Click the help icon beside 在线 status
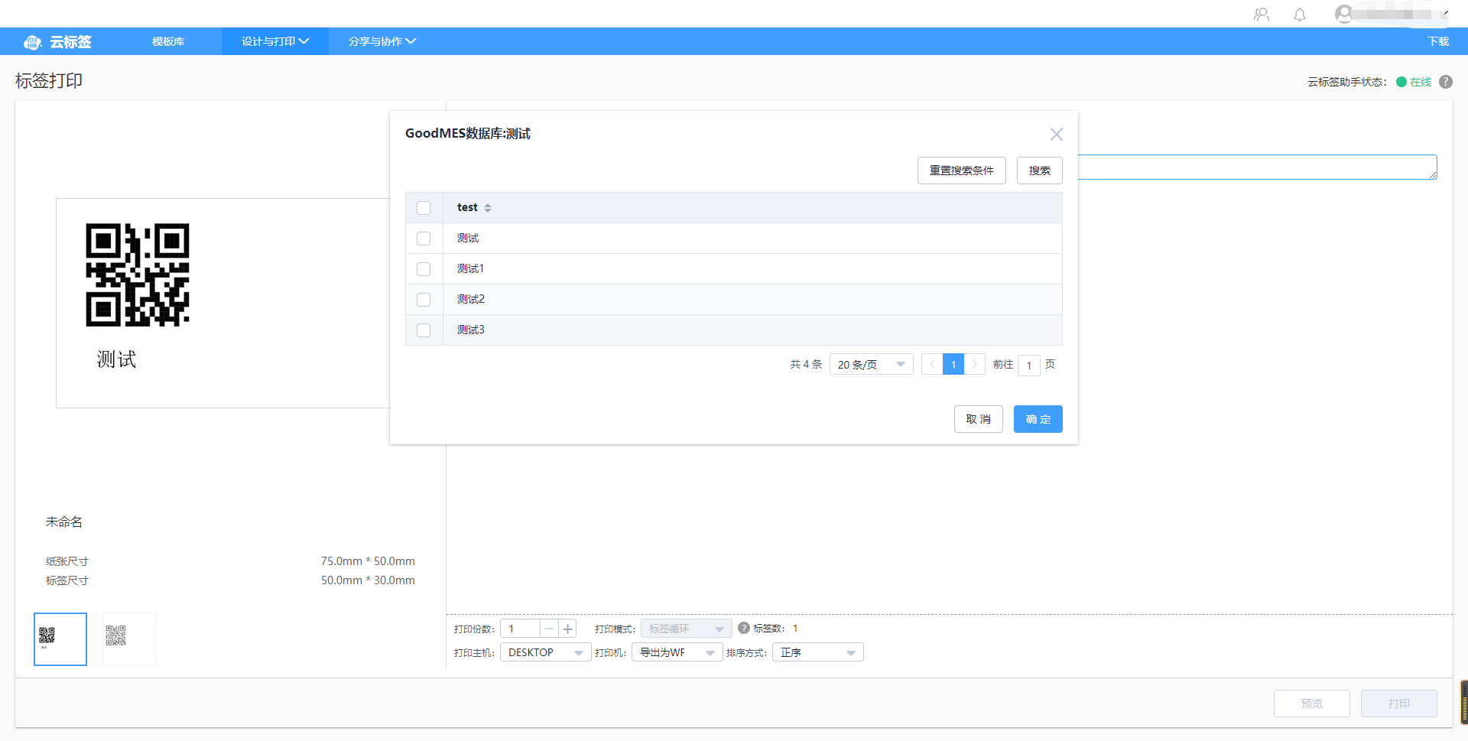This screenshot has height=741, width=1468. (x=1446, y=82)
